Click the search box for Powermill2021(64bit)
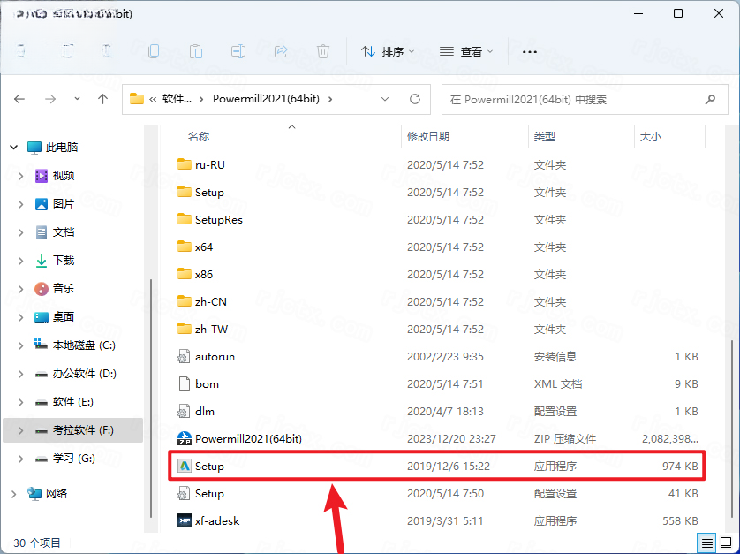740x554 pixels. click(585, 99)
